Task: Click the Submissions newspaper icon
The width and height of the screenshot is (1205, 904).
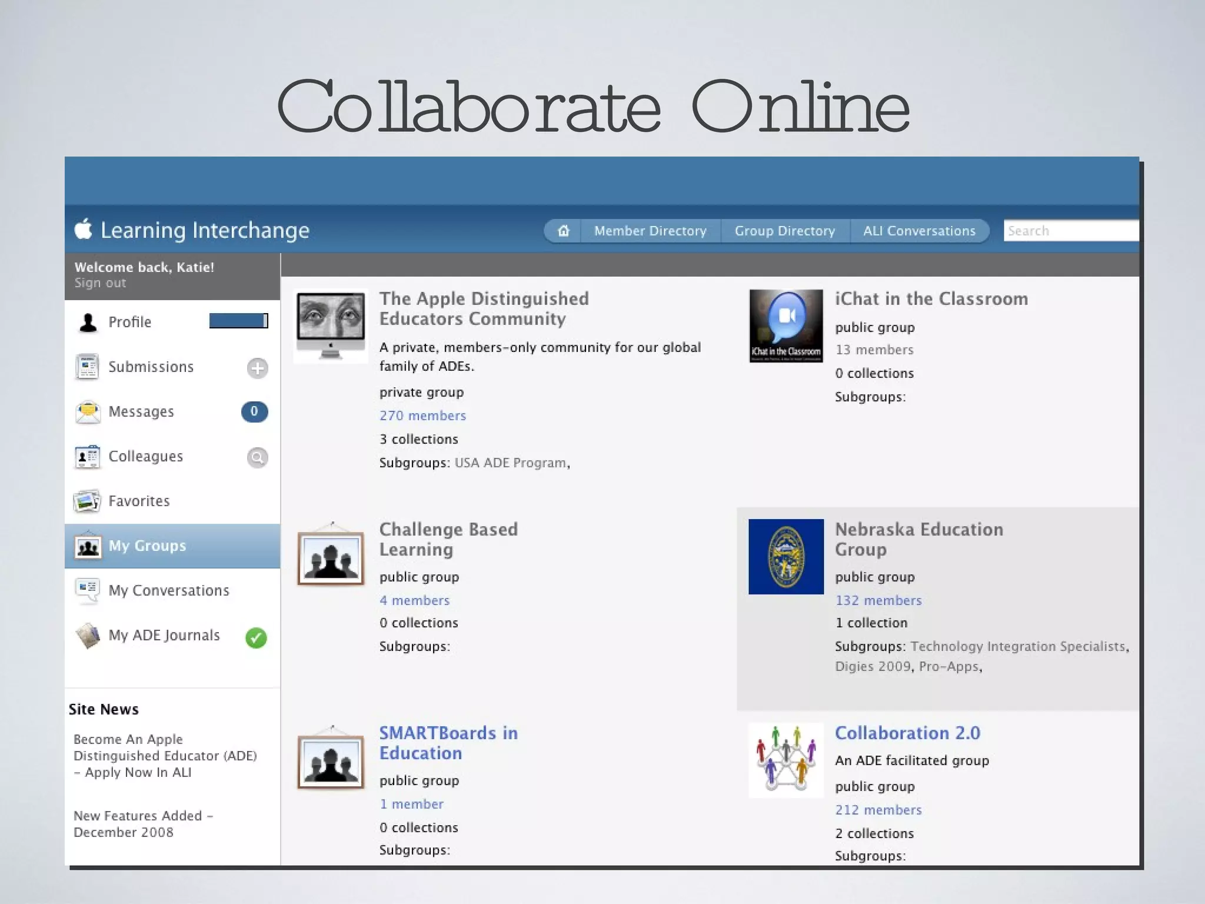Action: click(88, 367)
